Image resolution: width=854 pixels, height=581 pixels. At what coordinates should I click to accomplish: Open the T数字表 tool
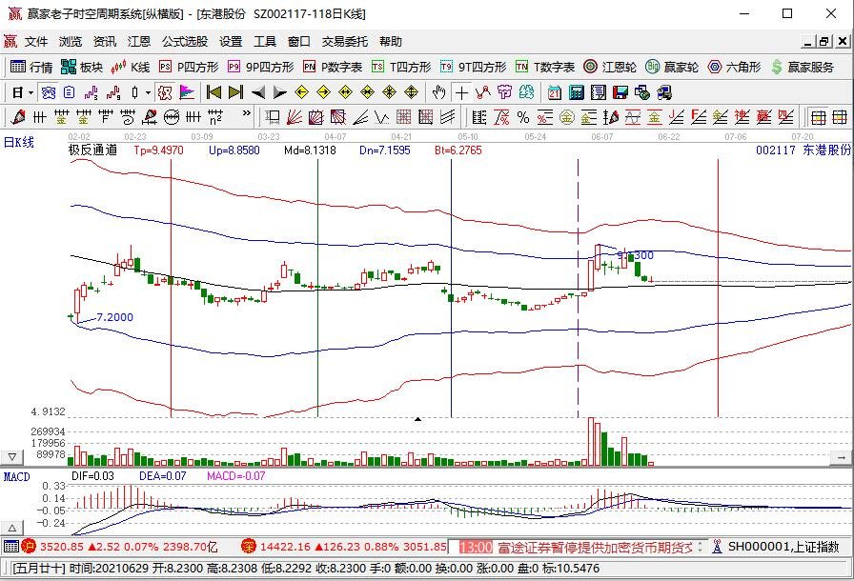pos(545,67)
